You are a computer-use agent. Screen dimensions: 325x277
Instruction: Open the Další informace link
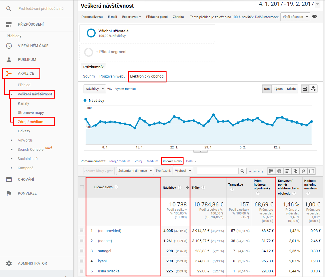click(x=267, y=17)
